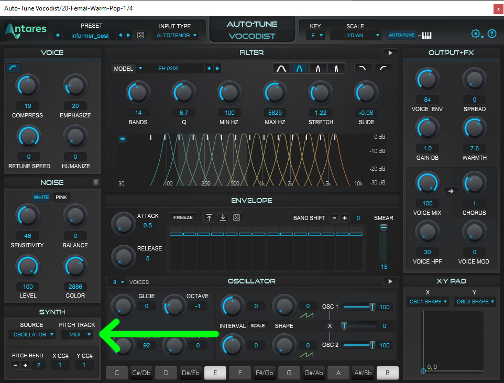Click the Voice Mix to Chorus arrow
504x383 pixels.
coord(450,191)
